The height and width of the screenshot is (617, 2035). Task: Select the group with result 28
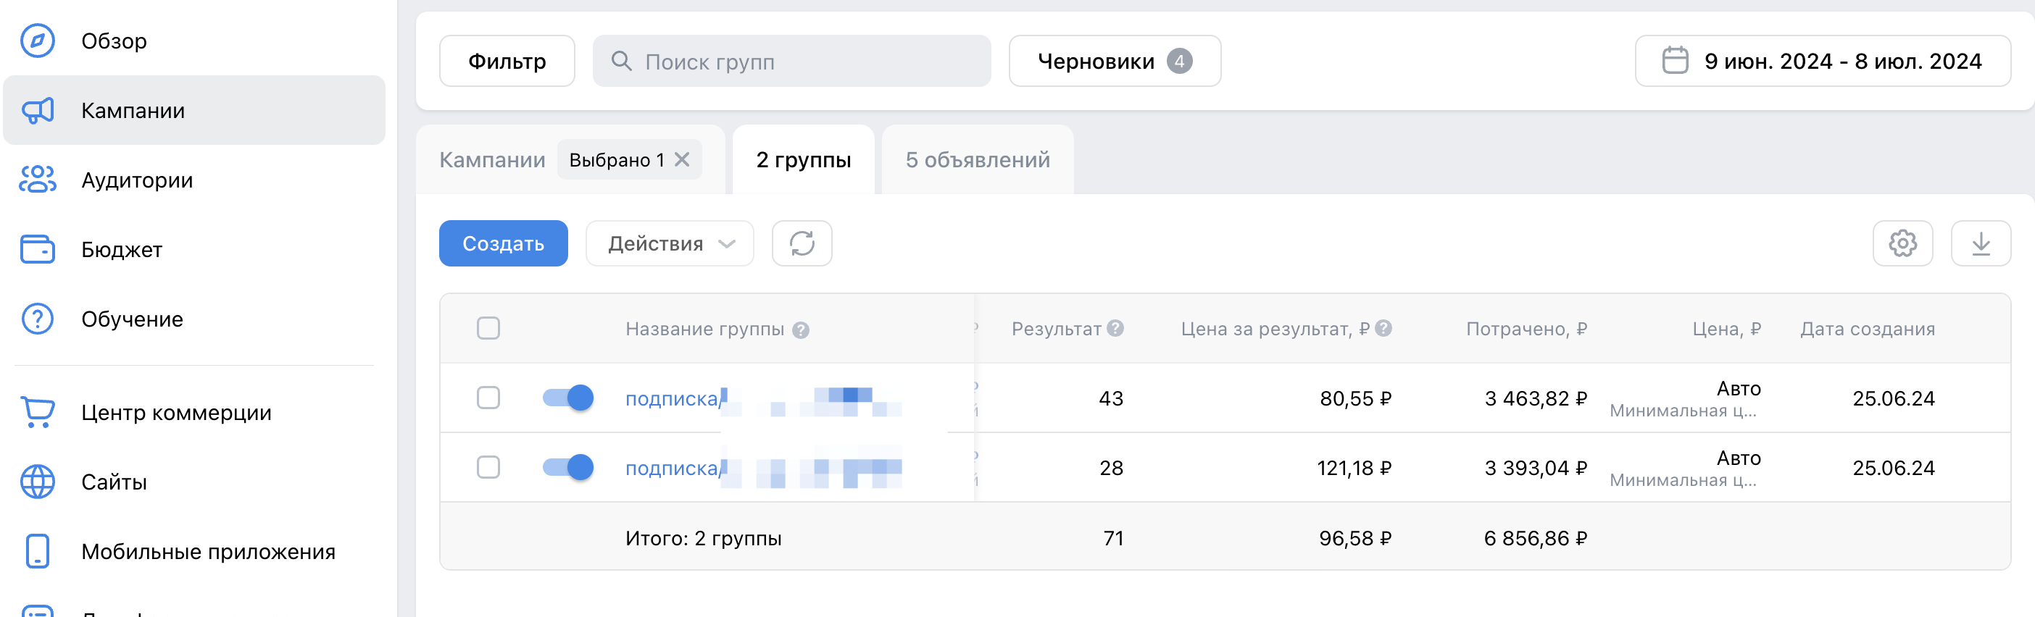tap(488, 467)
